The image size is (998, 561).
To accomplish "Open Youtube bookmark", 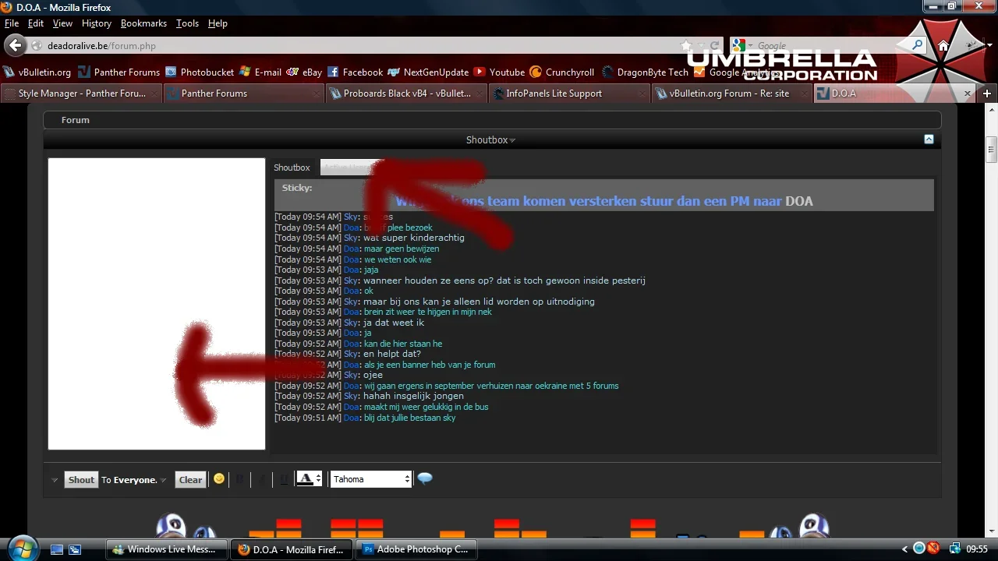I will click(500, 72).
